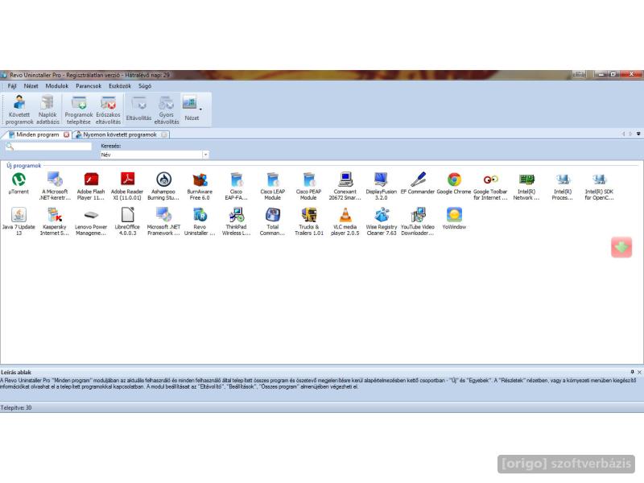Open the Modulok menu
The height and width of the screenshot is (483, 644).
(x=56, y=86)
